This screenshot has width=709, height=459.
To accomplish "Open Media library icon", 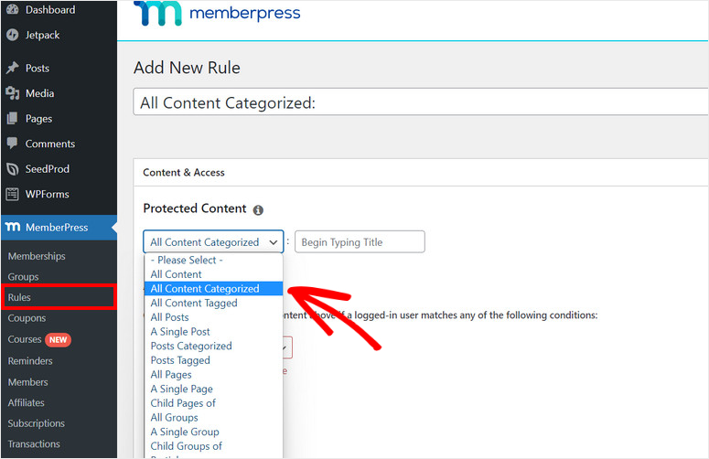I will point(13,93).
